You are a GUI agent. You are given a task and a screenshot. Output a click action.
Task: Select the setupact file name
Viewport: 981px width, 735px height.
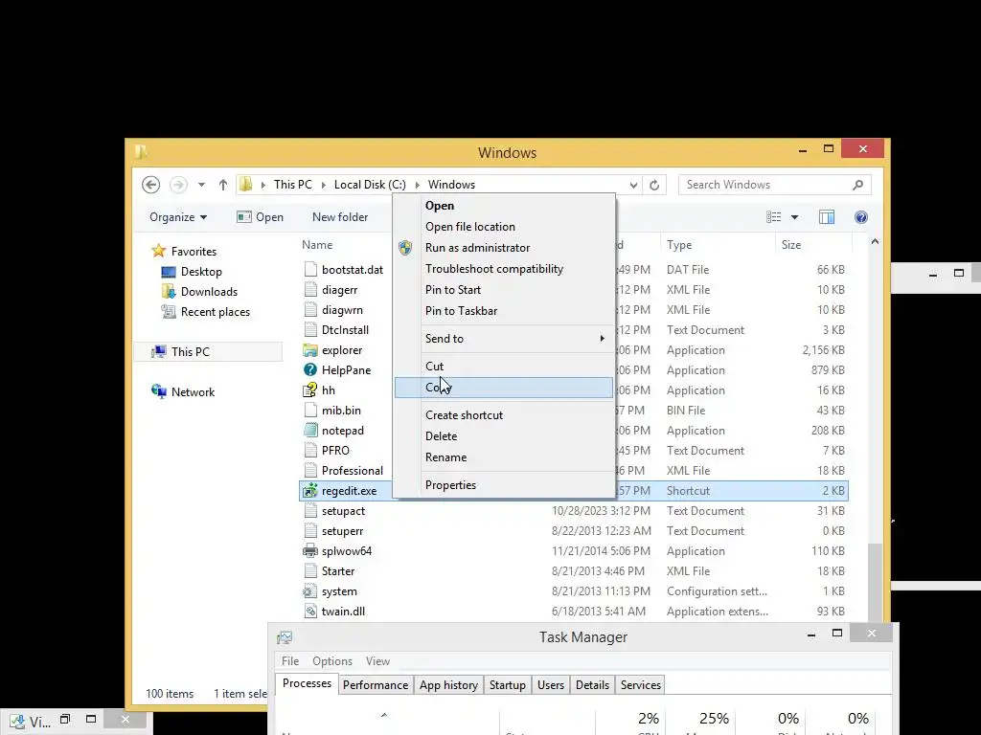[343, 511]
